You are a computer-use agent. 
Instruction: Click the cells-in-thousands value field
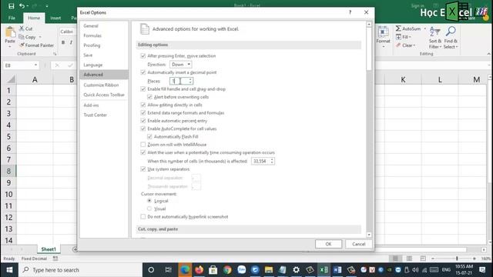(x=260, y=161)
